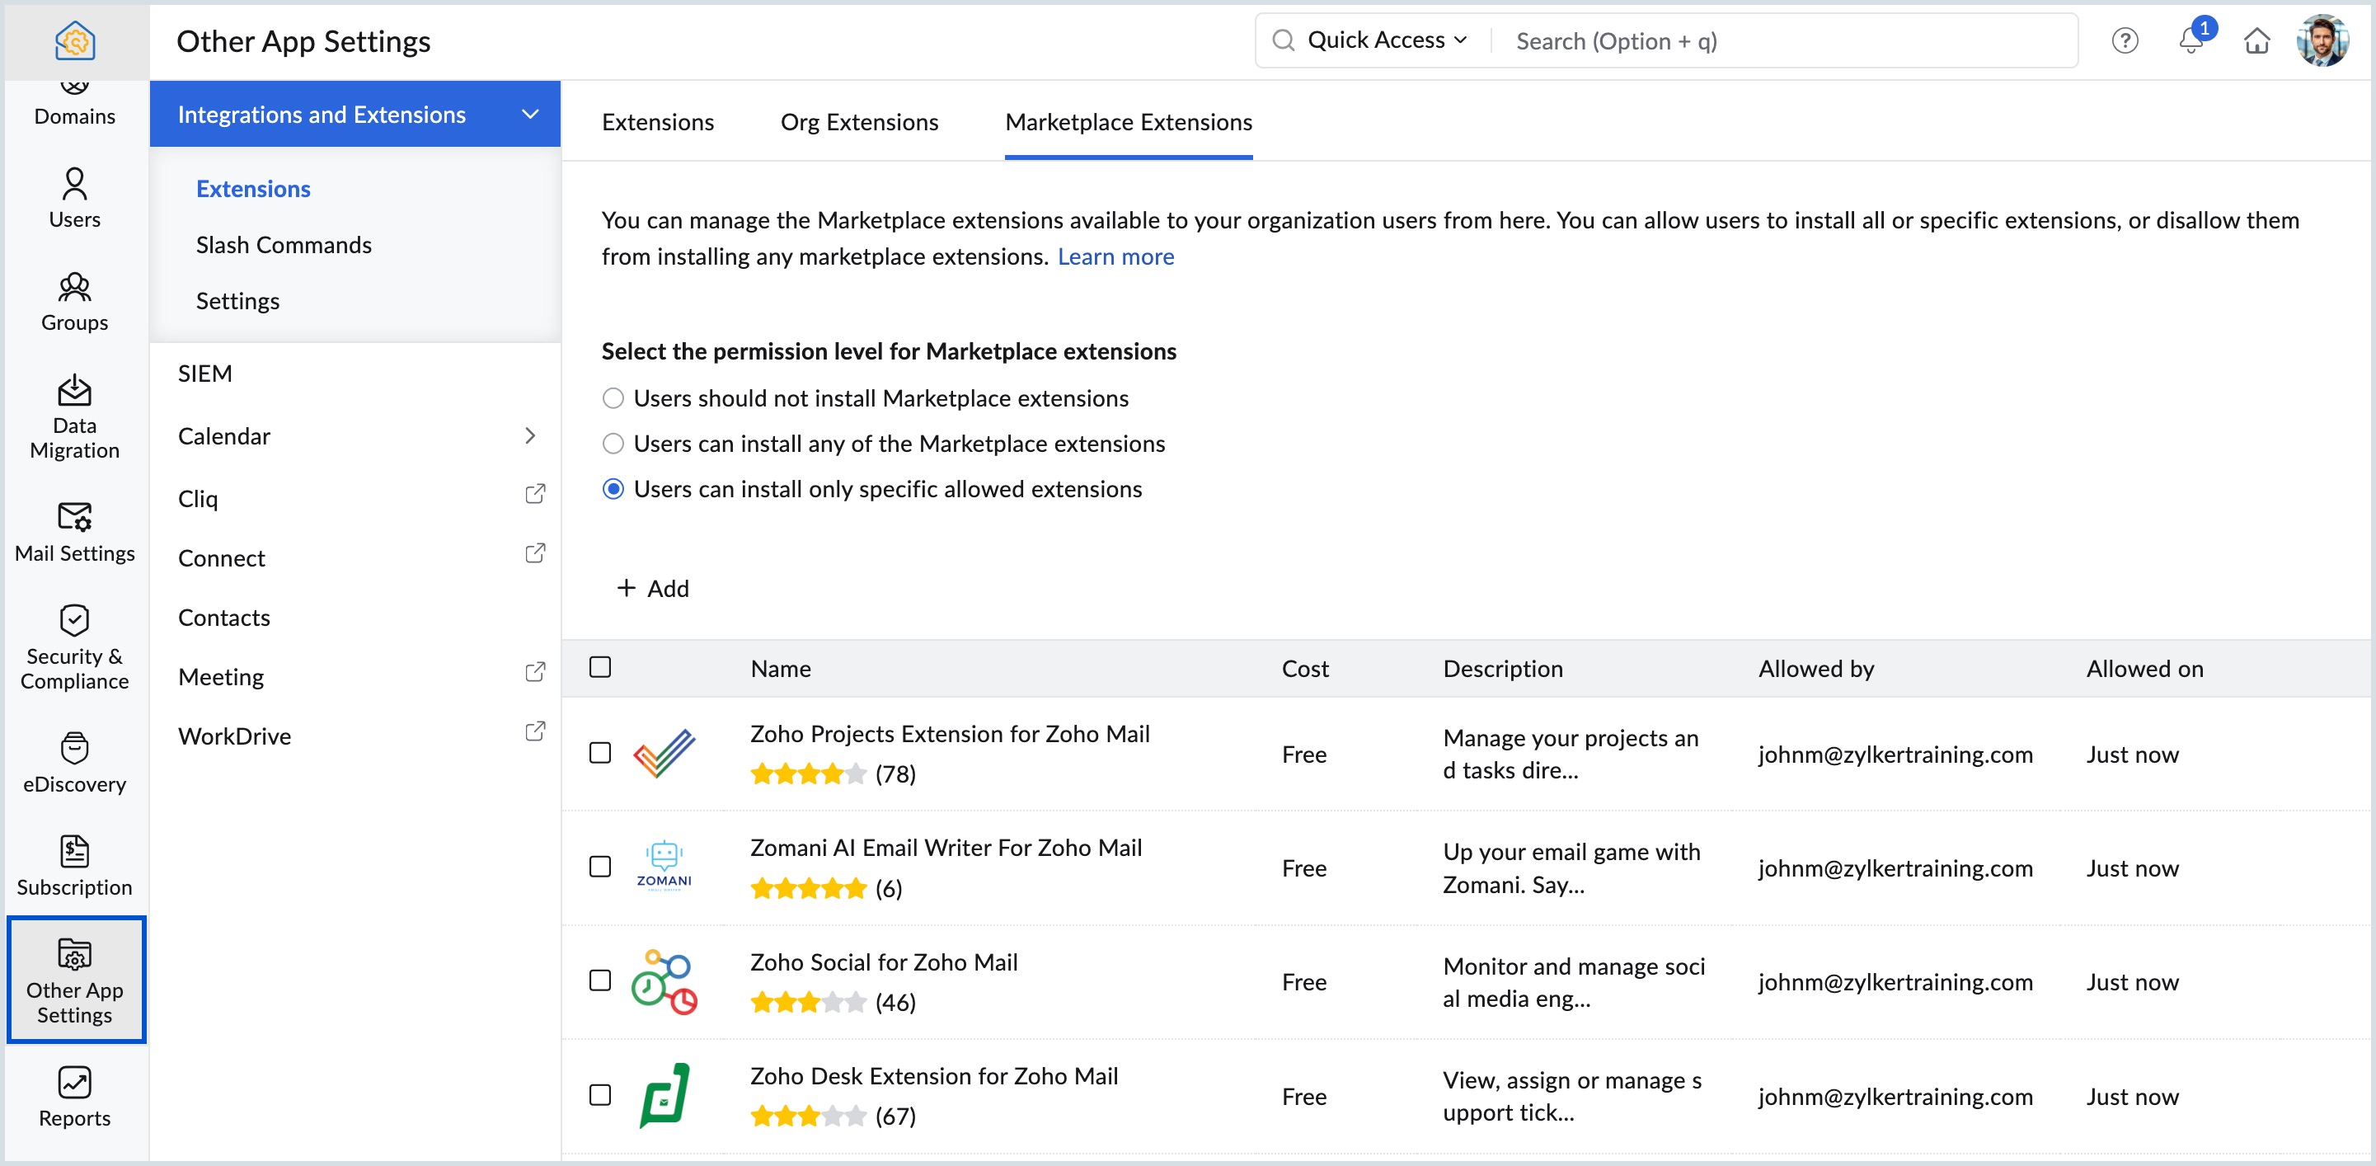This screenshot has width=2376, height=1166.
Task: Go to home icon in header
Action: coord(2257,40)
